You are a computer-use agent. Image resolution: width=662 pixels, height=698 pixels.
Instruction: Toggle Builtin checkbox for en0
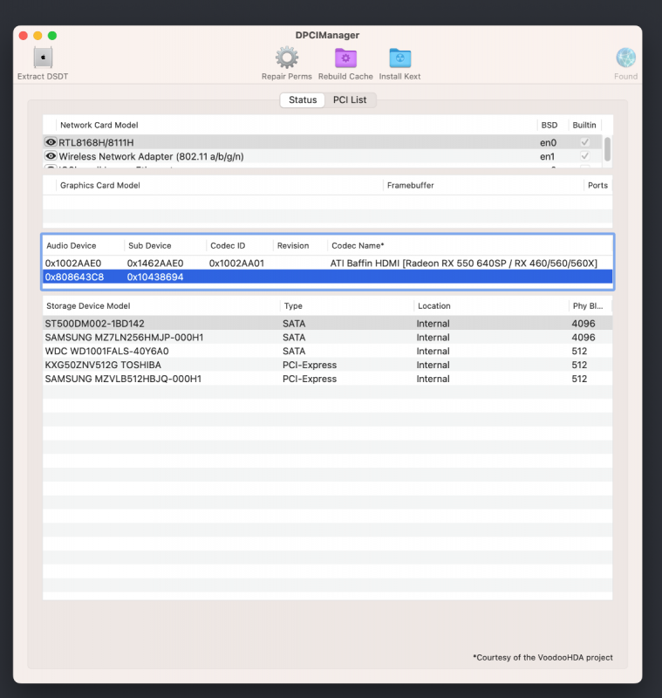pyautogui.click(x=584, y=142)
